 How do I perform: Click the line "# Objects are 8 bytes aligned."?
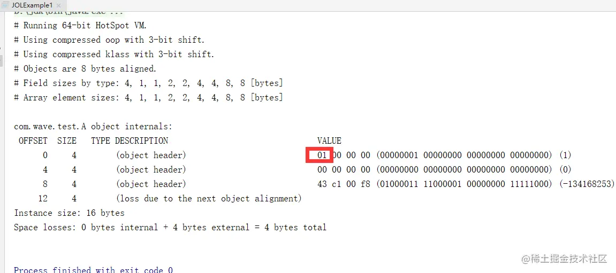coord(85,69)
